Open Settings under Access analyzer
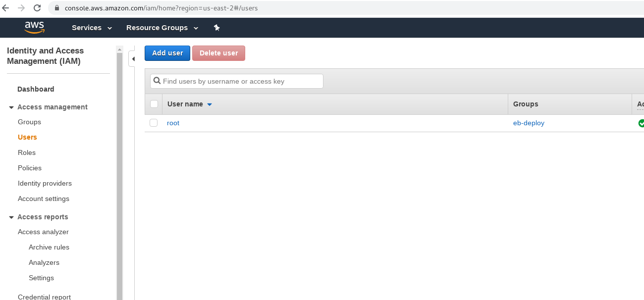Viewport: 644px width, 300px height. (41, 278)
